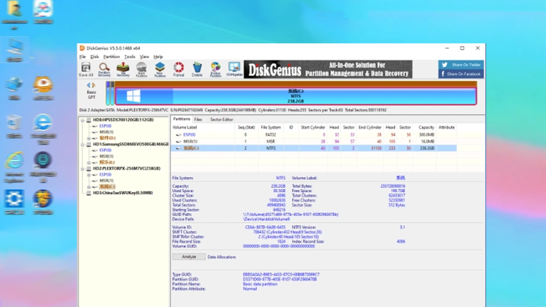546x307 pixels.
Task: Open the View menu
Action: (144, 57)
